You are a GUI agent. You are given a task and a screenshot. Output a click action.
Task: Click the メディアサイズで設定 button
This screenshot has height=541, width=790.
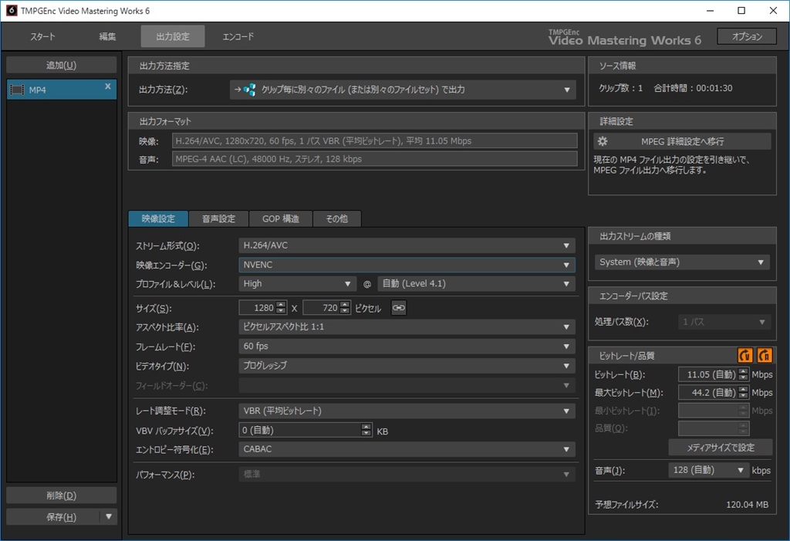(x=721, y=447)
